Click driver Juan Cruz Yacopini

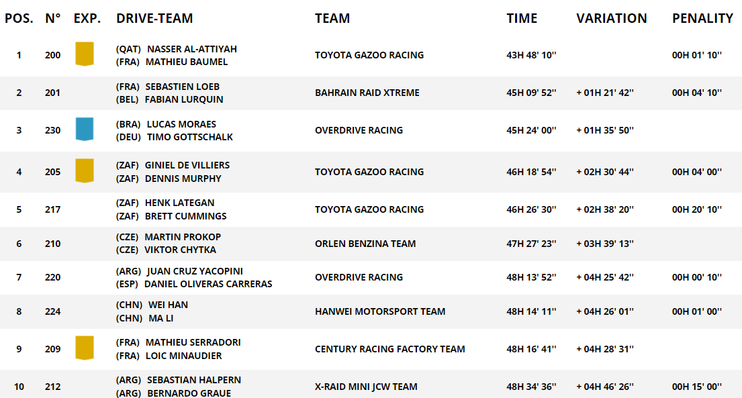point(195,271)
